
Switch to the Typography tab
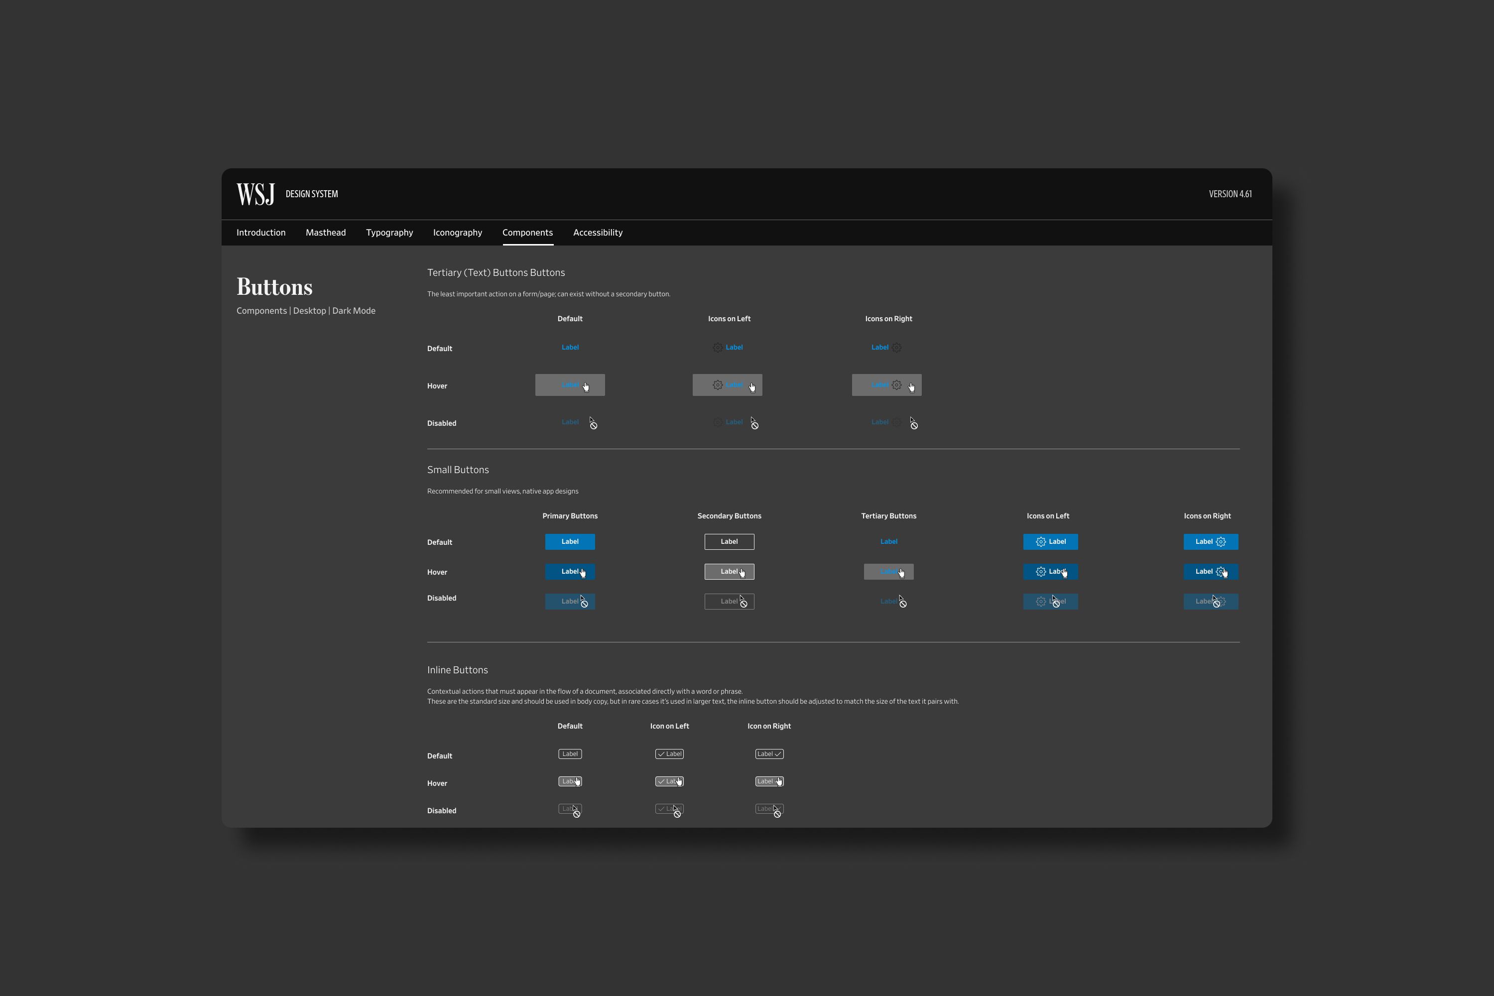[389, 233]
